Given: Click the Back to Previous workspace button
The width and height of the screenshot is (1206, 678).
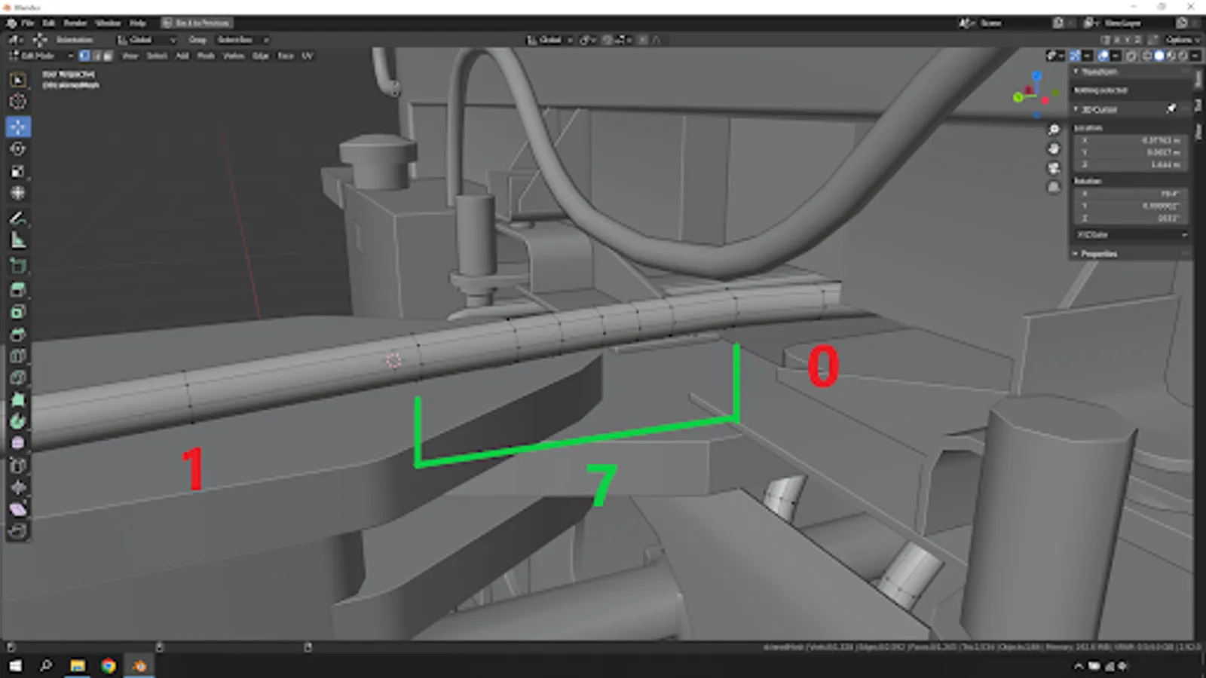Looking at the screenshot, I should [199, 23].
